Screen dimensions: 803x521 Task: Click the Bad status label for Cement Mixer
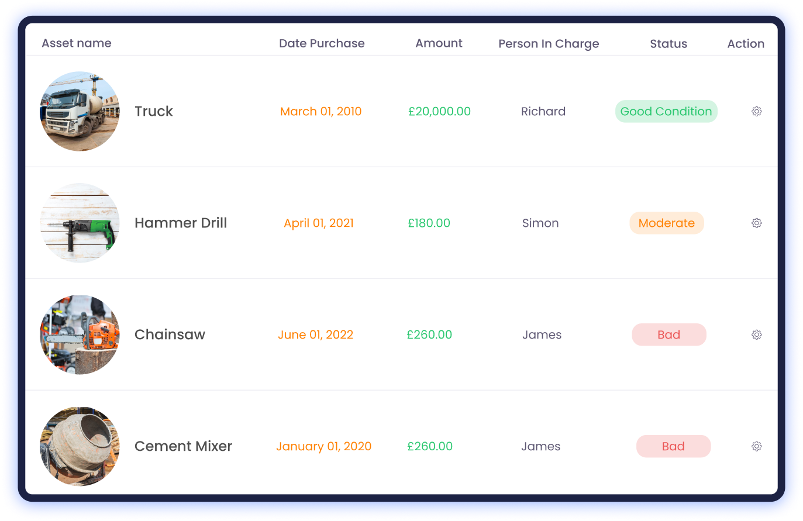[673, 446]
